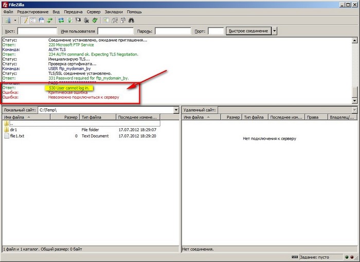
Task: Toggle the message log display
Action: pyautogui.click(x=25, y=21)
